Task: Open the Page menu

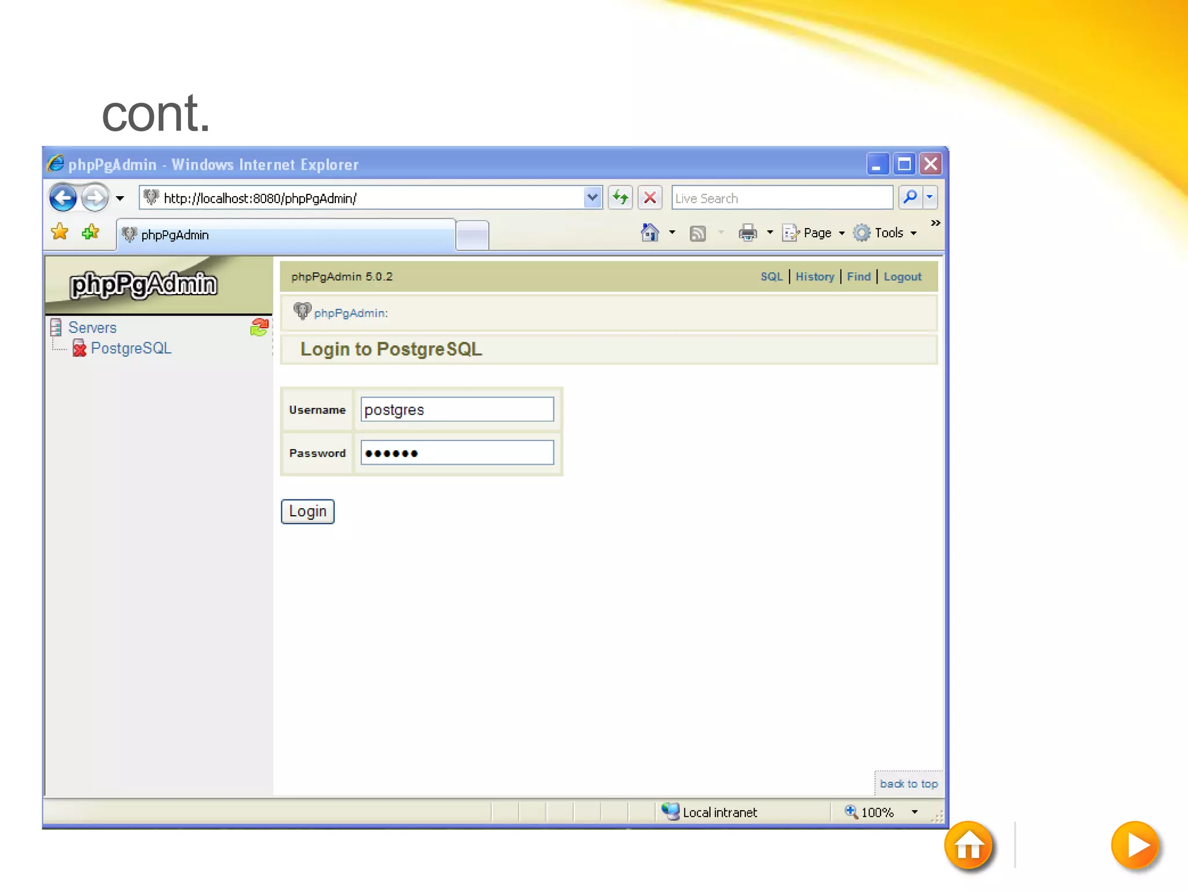Action: point(813,233)
